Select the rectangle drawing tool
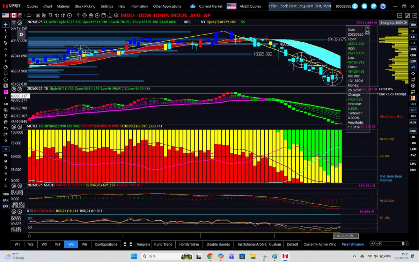Image resolution: width=419 pixels, height=262 pixels. click(x=6, y=73)
